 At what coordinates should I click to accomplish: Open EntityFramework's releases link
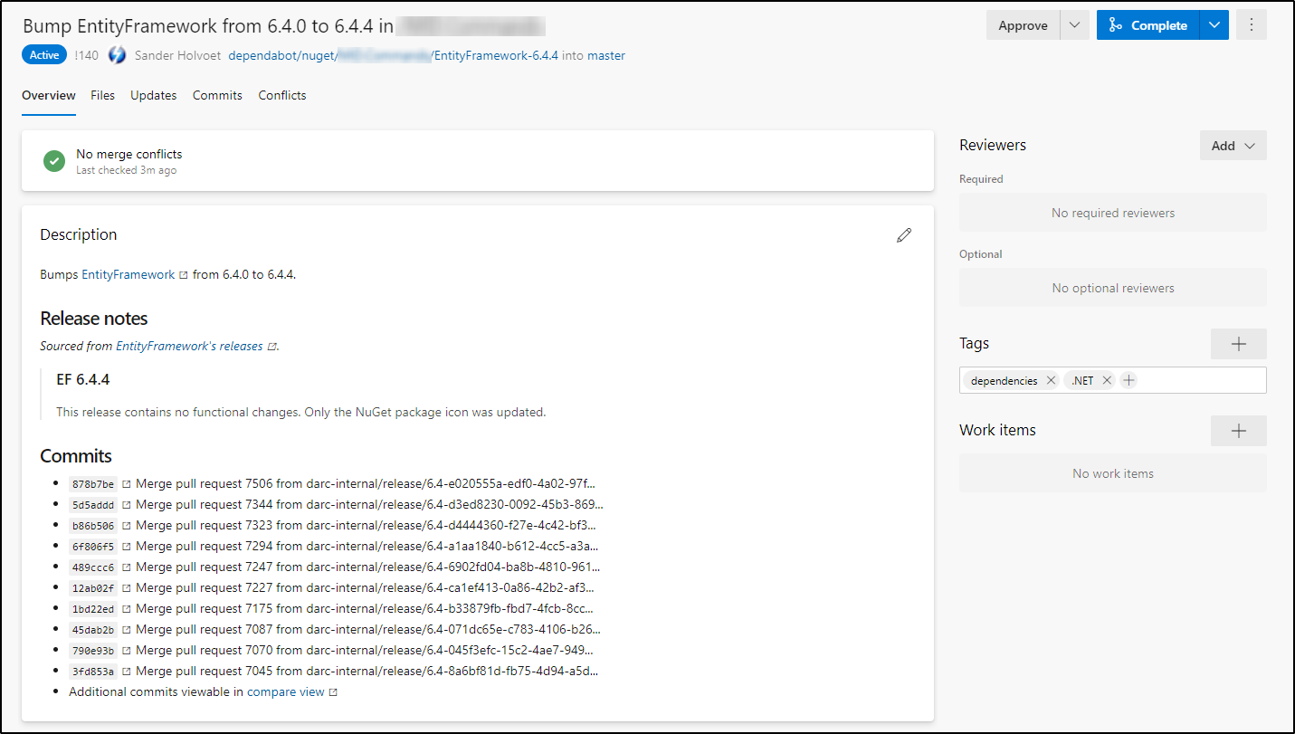[189, 346]
